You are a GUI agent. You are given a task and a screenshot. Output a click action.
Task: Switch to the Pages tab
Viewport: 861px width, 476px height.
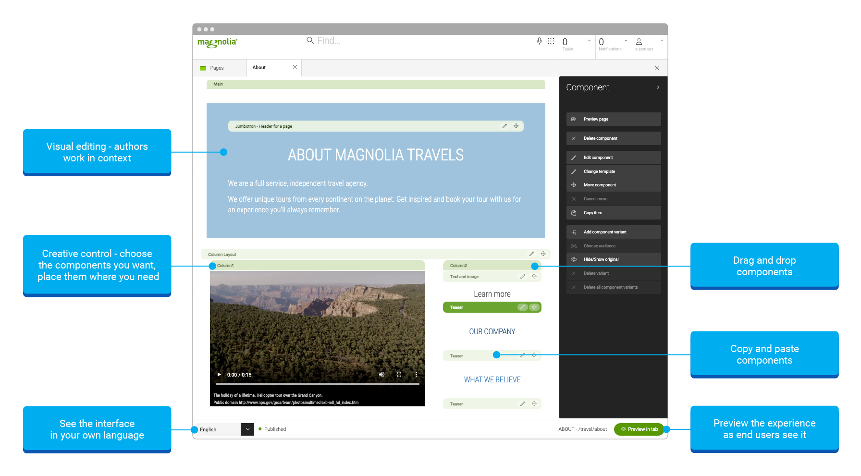tap(217, 68)
